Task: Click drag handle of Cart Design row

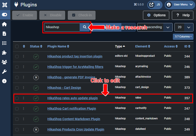Action: pos(23,88)
